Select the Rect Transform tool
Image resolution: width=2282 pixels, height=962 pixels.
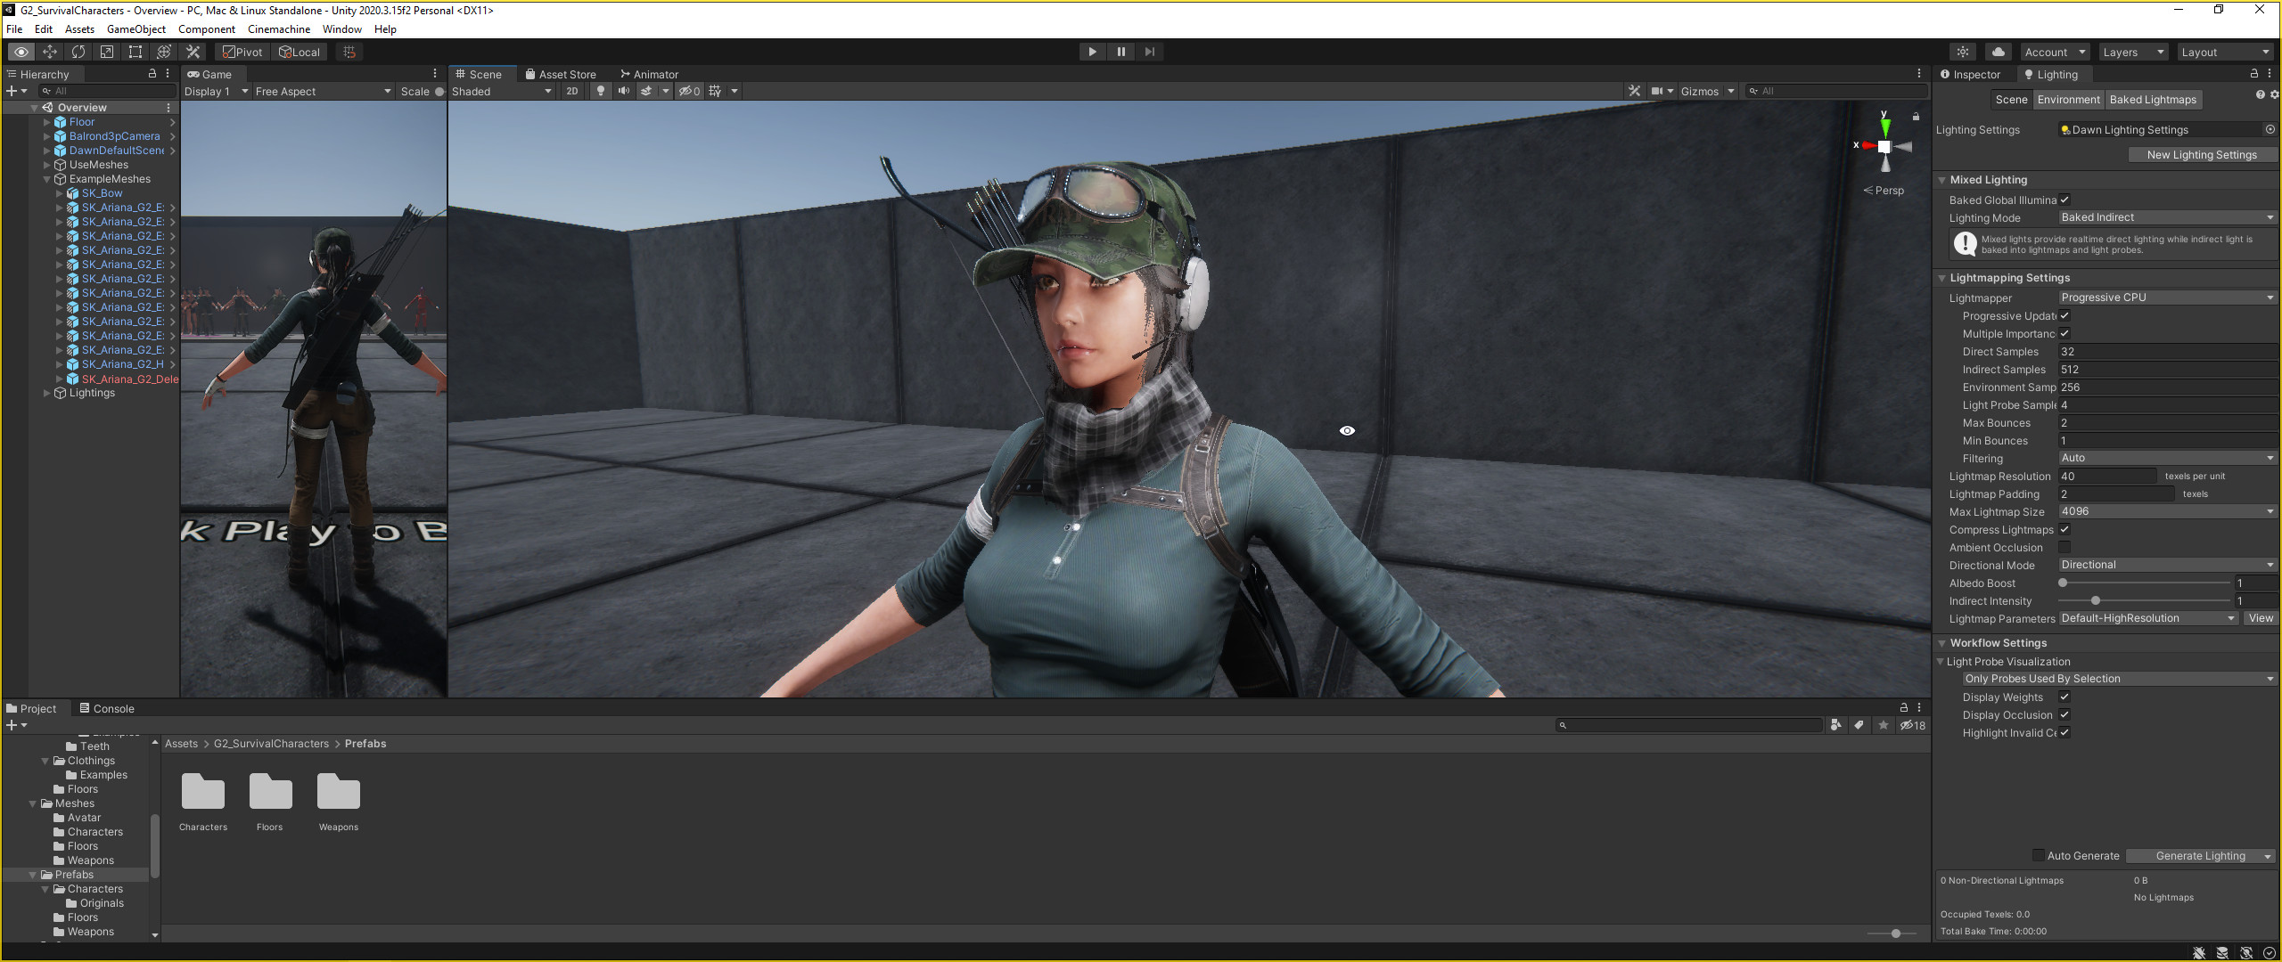pyautogui.click(x=135, y=52)
